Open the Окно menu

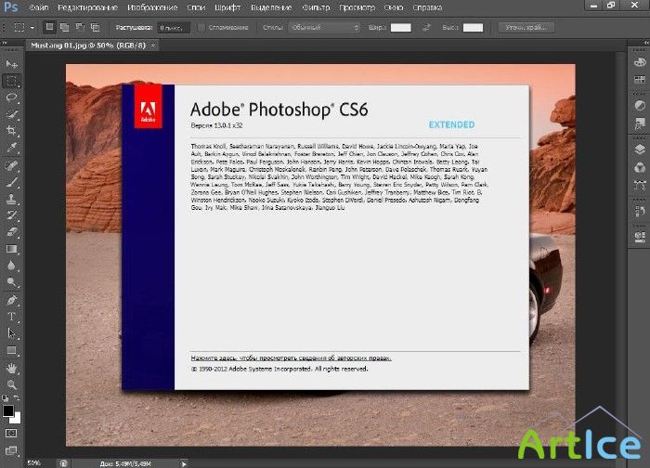(x=394, y=7)
